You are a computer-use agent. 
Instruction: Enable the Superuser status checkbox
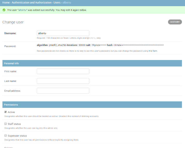coord(5,136)
